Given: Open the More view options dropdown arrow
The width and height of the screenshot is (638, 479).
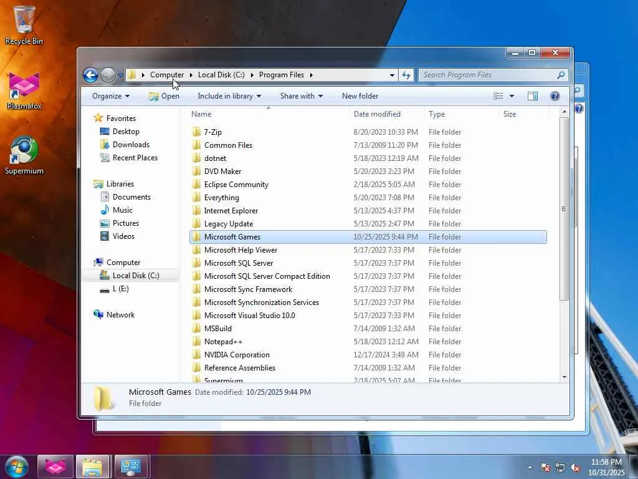Looking at the screenshot, I should tap(512, 96).
